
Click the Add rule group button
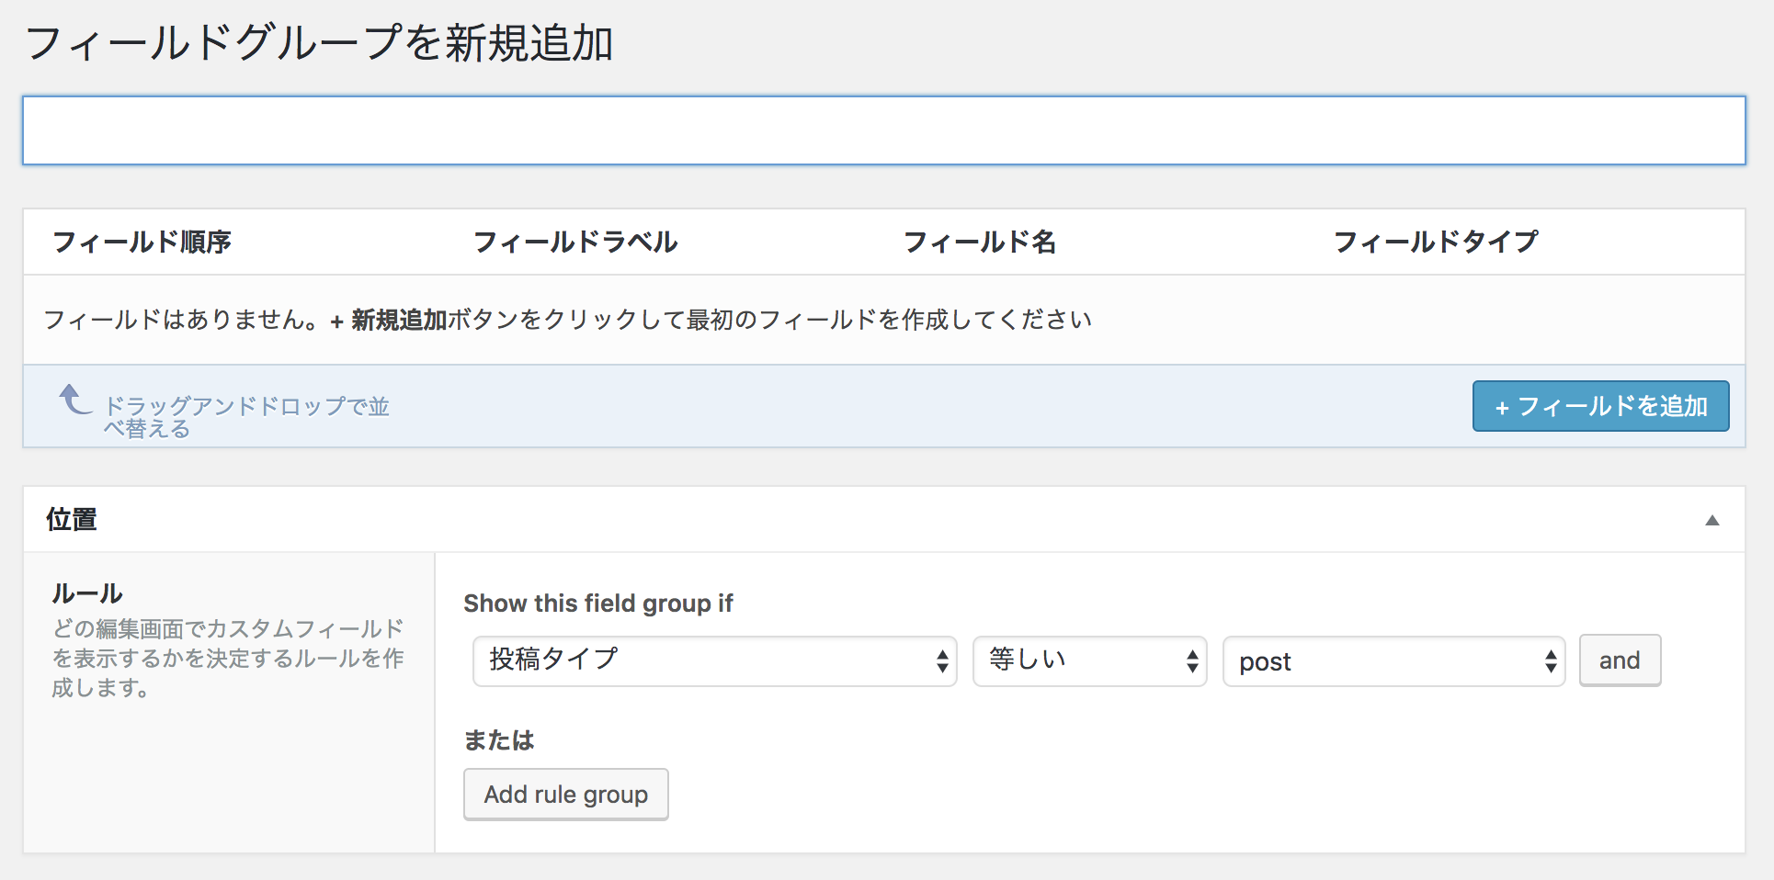pos(565,795)
